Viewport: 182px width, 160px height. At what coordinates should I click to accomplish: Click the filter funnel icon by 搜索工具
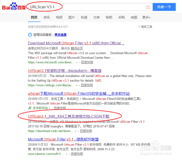[x=139, y=27]
